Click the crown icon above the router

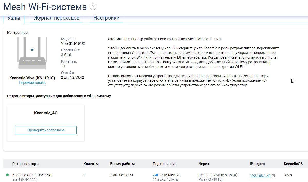pos(32,50)
